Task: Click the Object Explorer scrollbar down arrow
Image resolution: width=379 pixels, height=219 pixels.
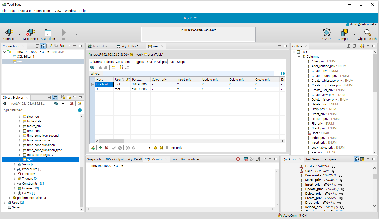Action: [81, 209]
